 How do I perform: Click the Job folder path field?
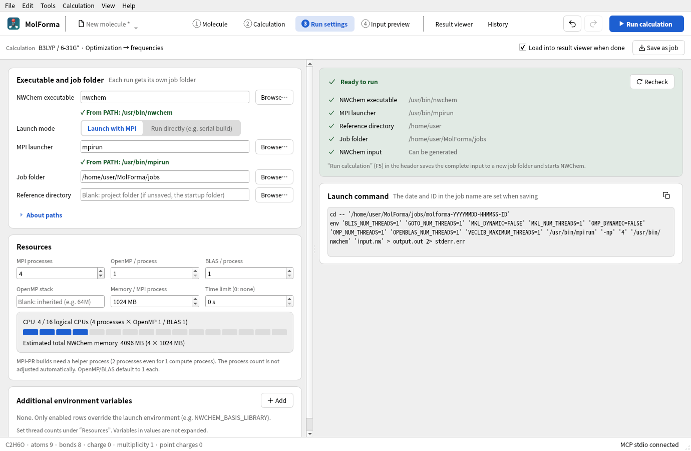point(165,177)
